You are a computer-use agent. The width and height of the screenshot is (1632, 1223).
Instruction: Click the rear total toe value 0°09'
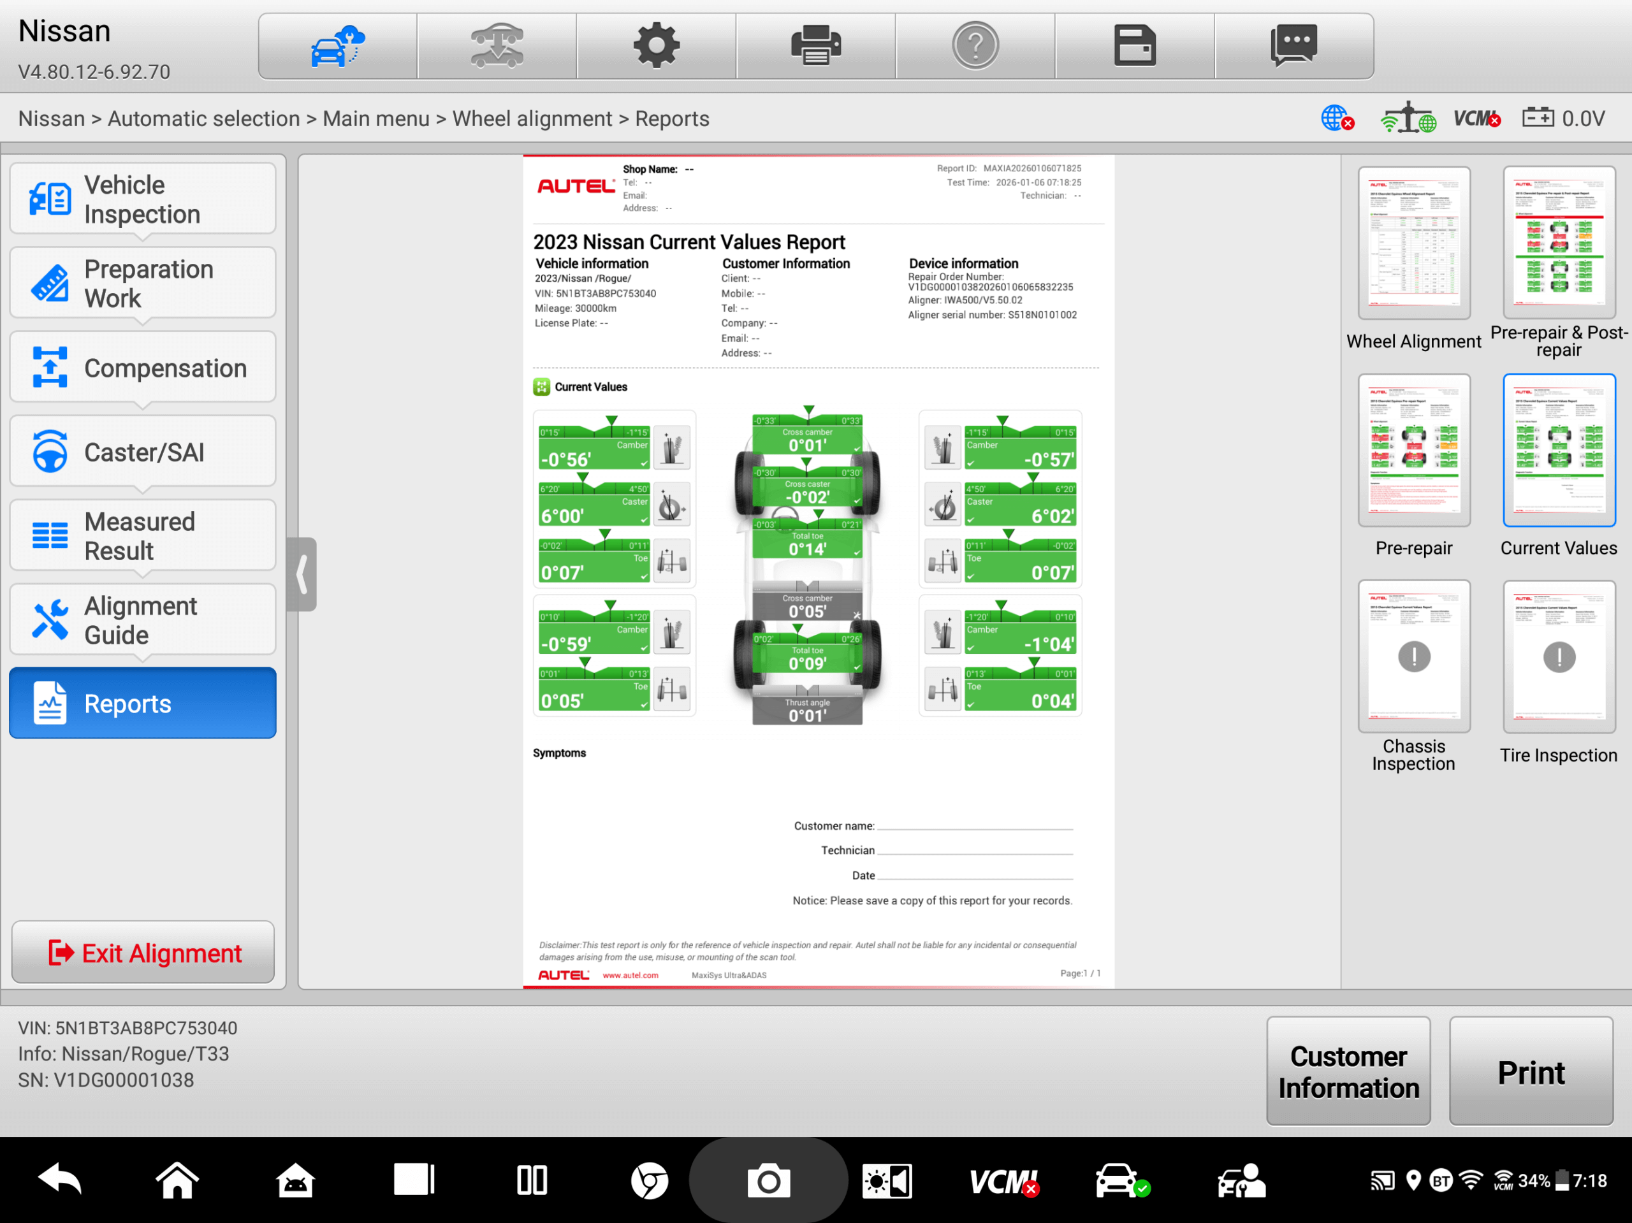pos(808,664)
